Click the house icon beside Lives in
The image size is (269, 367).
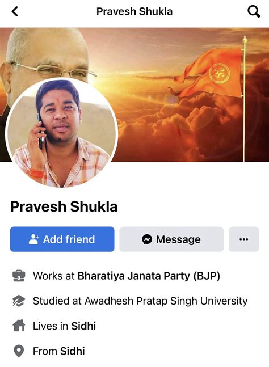(19, 326)
